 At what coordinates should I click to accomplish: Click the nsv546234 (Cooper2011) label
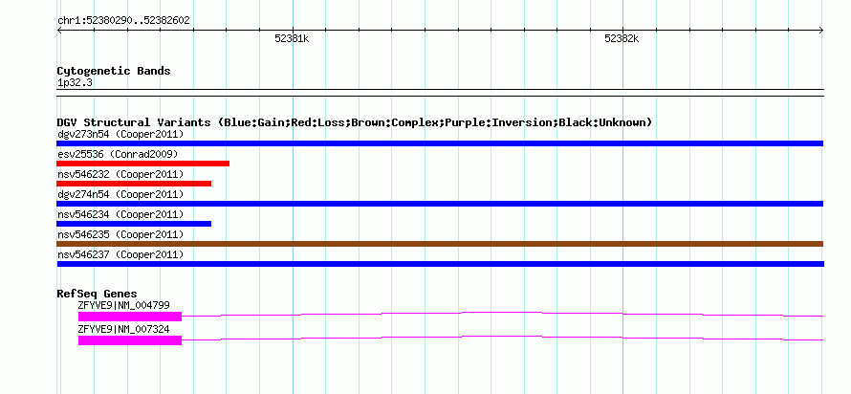coord(120,214)
